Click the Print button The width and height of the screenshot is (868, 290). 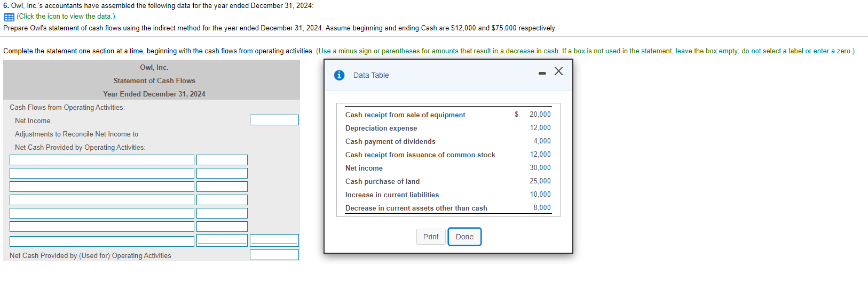tap(431, 237)
